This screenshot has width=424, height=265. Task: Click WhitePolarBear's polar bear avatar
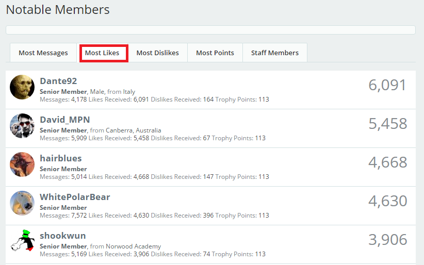(x=22, y=203)
